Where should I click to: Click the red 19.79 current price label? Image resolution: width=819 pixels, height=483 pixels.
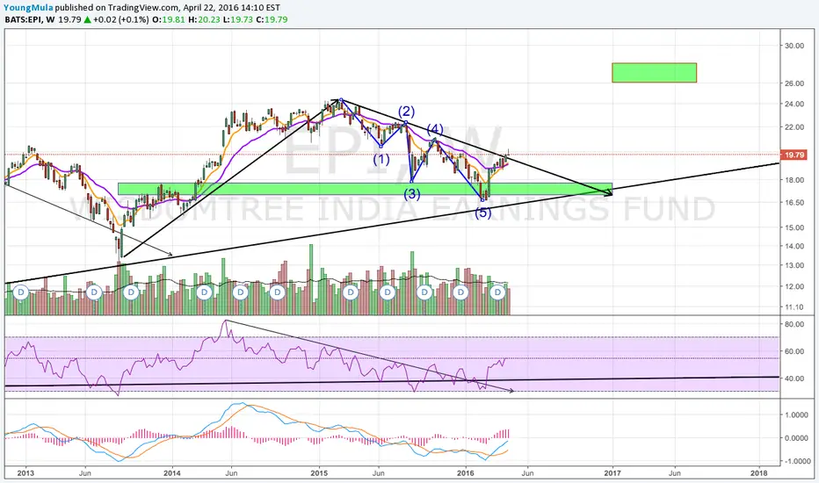tap(794, 155)
